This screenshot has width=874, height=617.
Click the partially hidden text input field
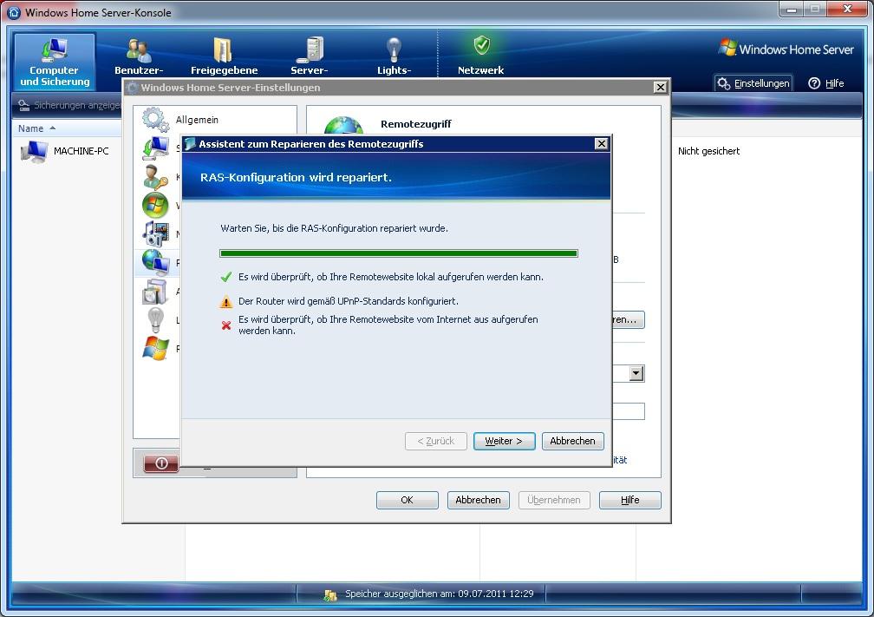(x=628, y=411)
